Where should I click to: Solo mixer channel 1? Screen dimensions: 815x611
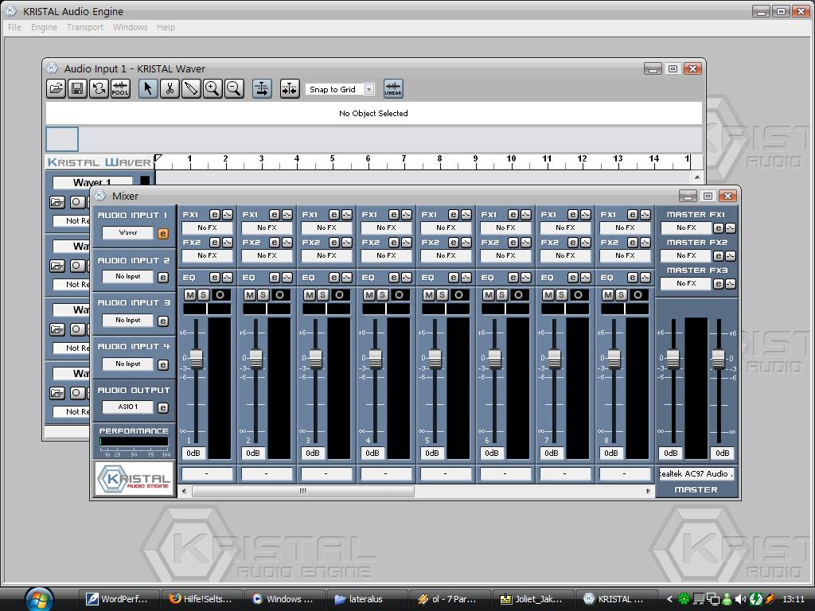point(203,295)
